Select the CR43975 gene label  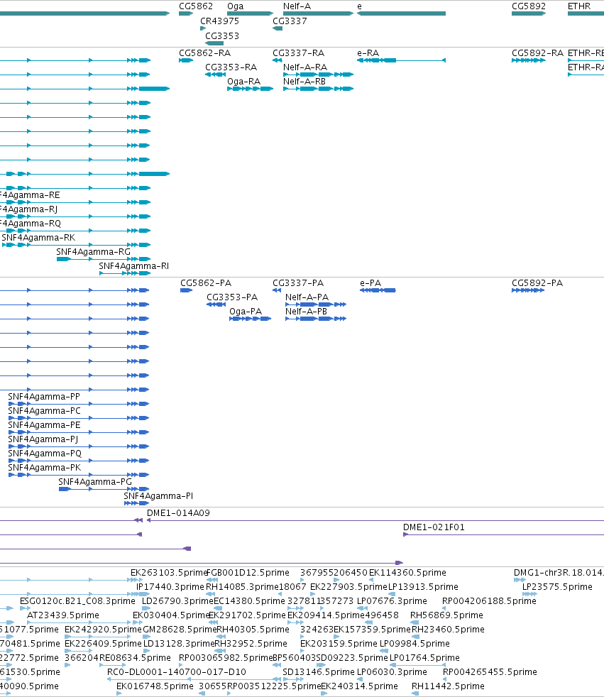tap(219, 21)
